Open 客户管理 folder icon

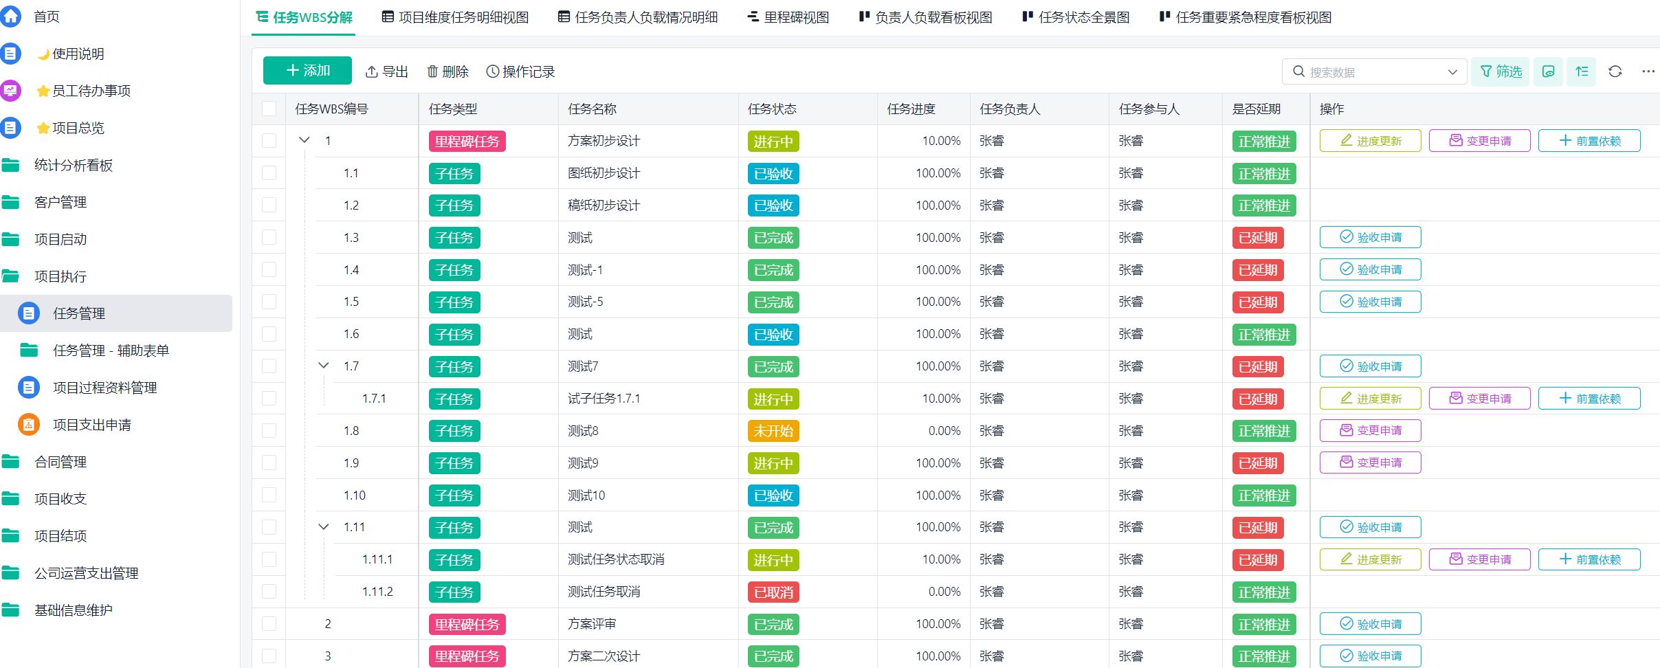click(x=10, y=202)
